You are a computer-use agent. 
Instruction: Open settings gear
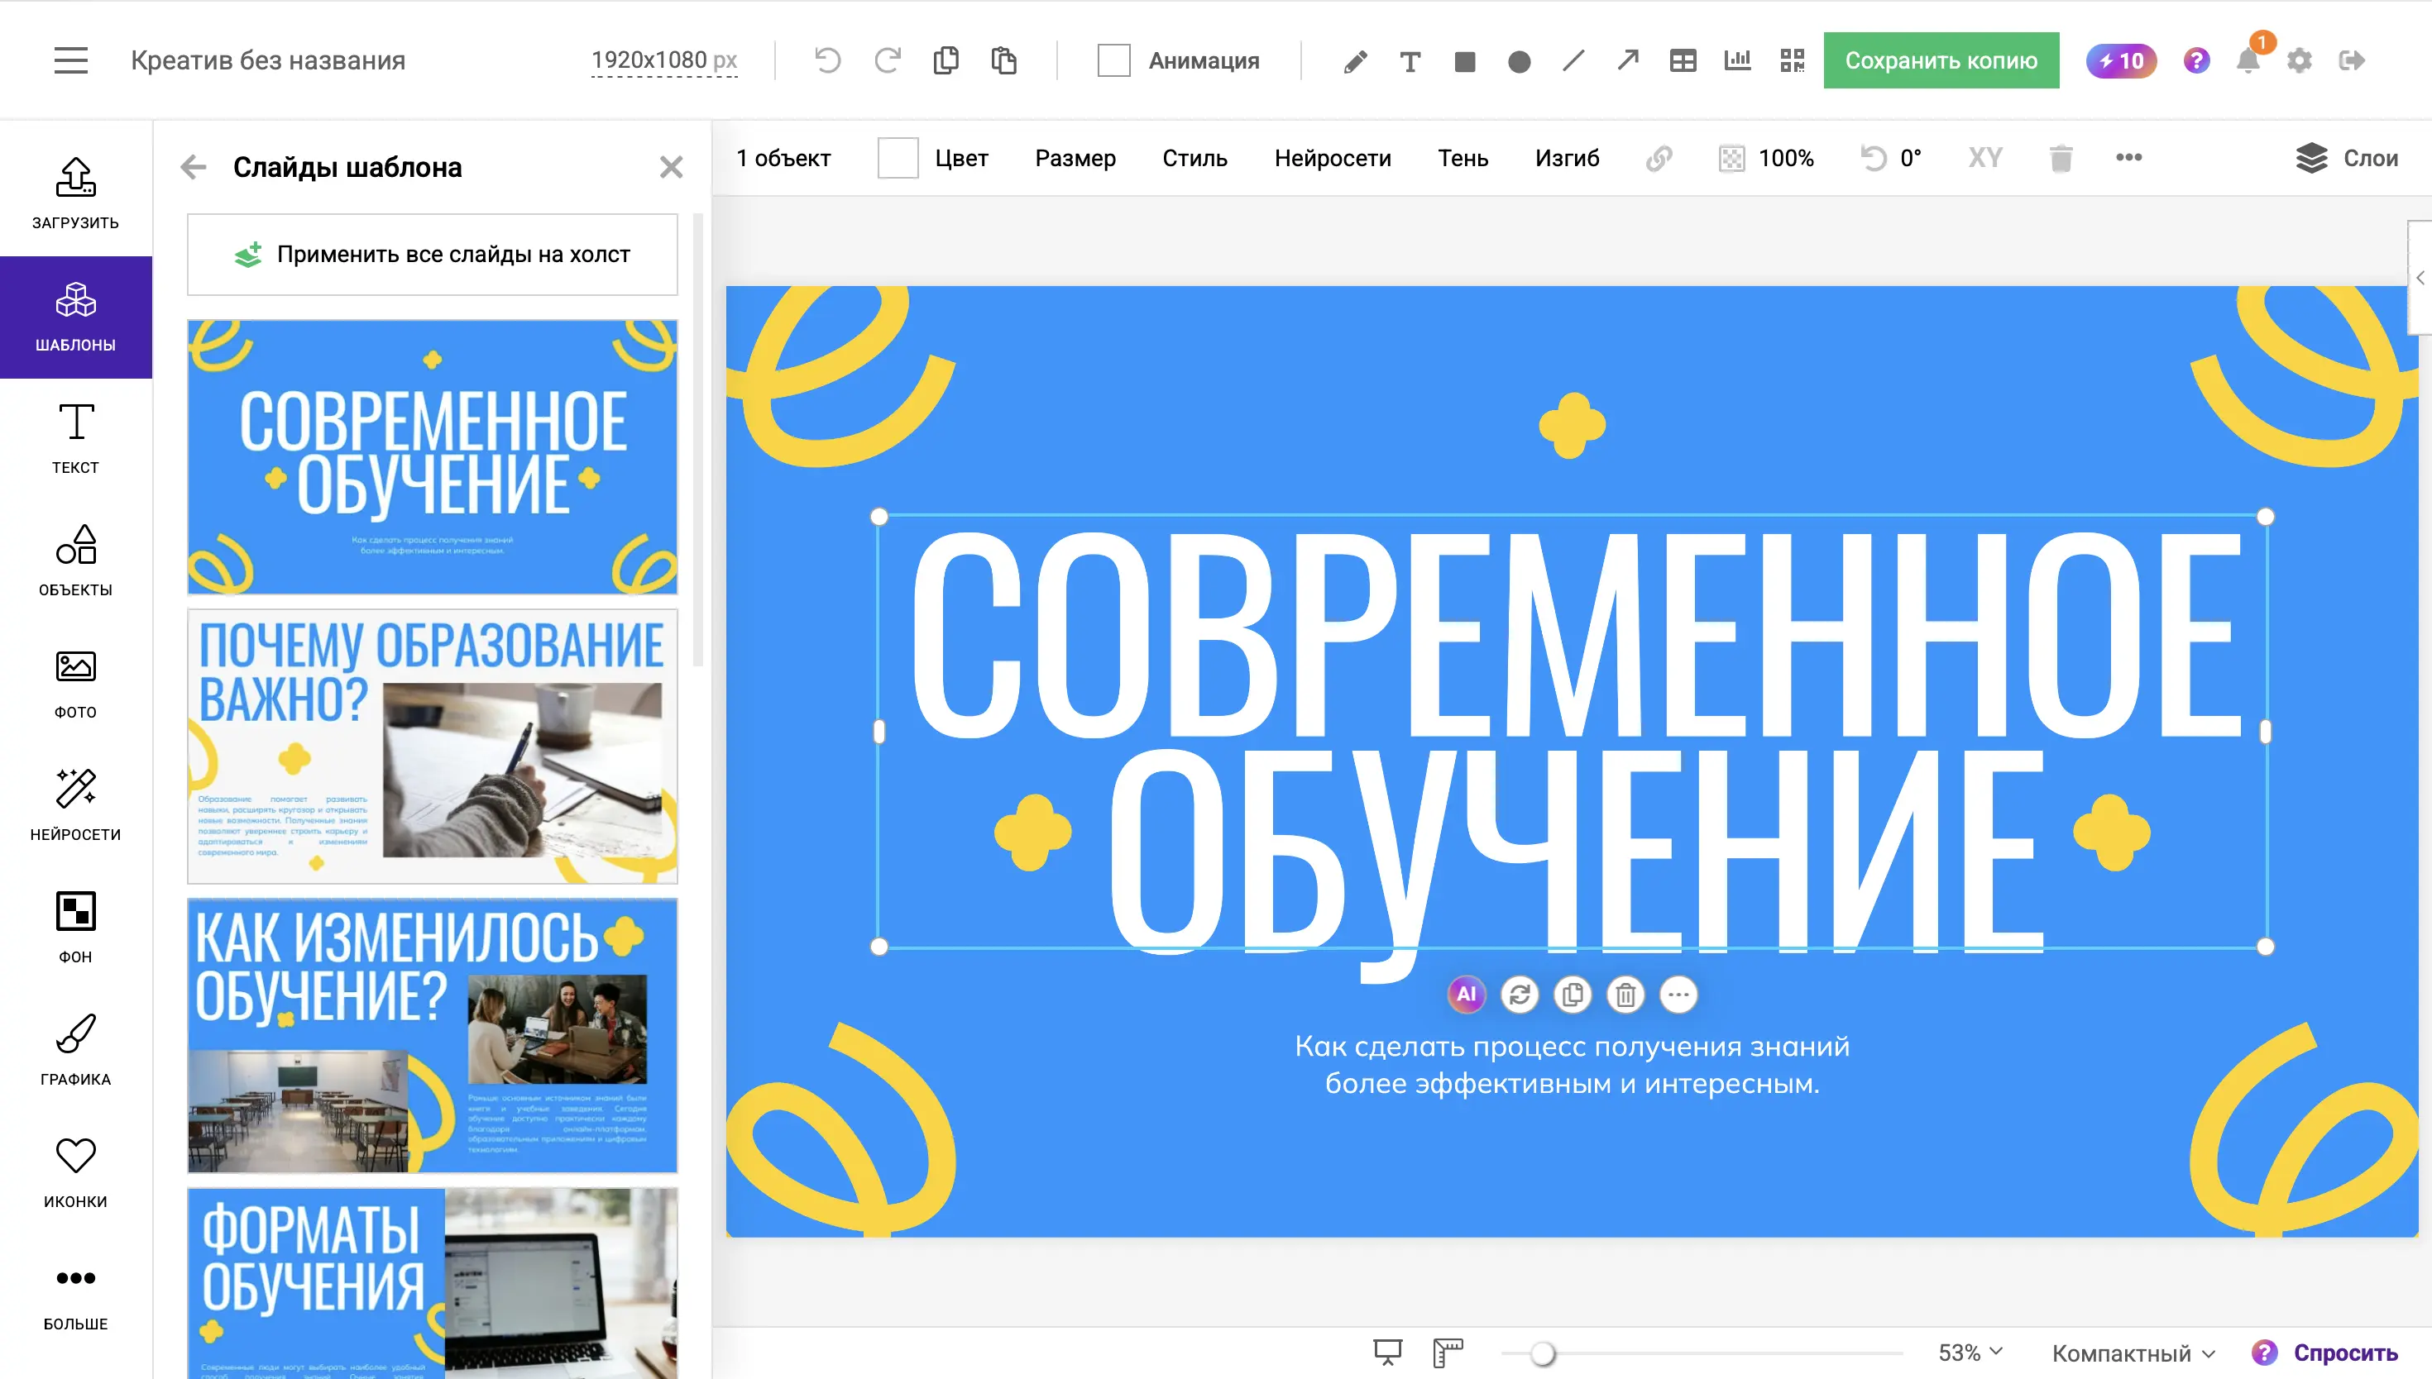click(2300, 60)
